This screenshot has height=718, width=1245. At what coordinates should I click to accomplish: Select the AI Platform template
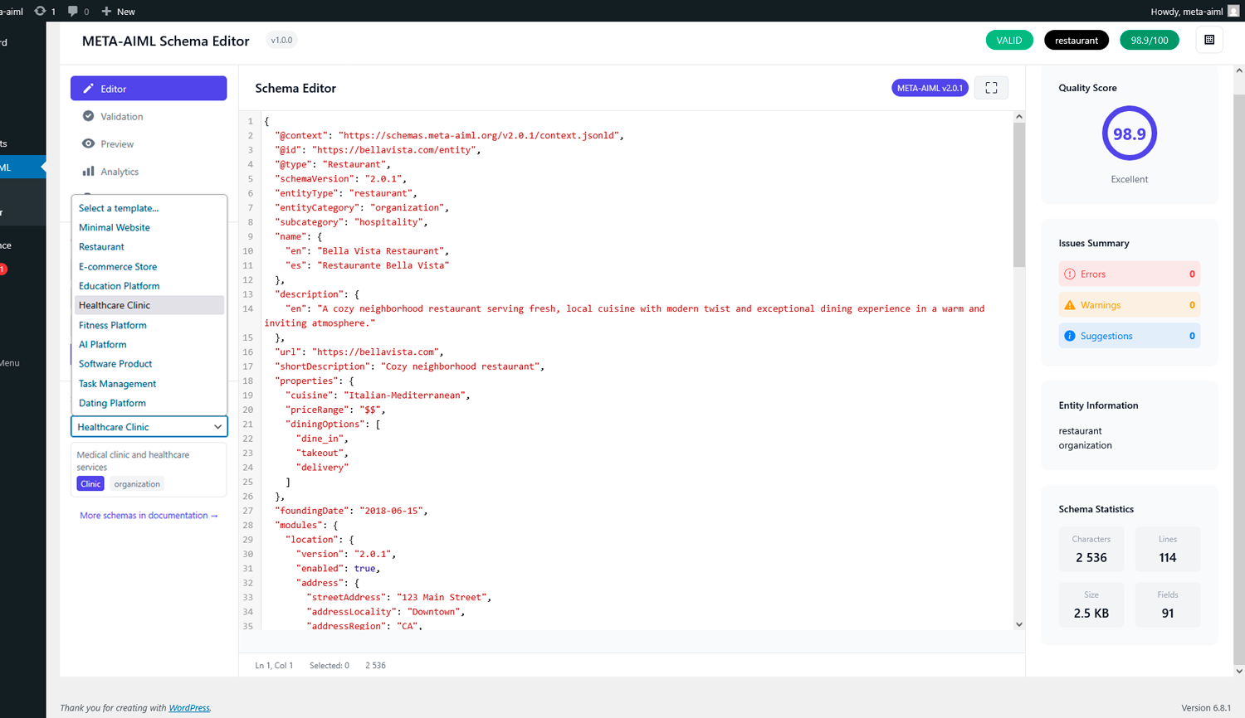click(x=149, y=344)
